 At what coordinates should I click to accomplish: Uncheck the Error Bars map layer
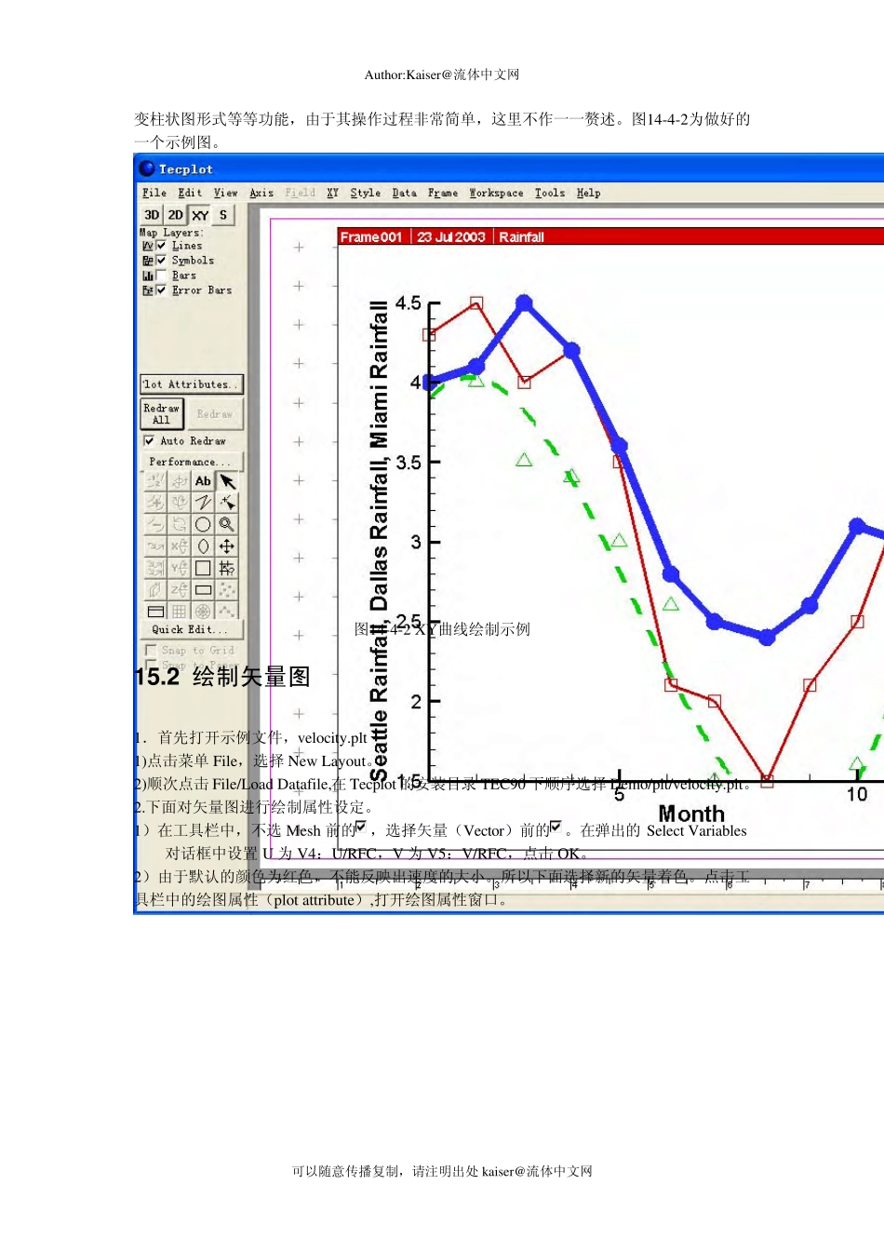(161, 290)
